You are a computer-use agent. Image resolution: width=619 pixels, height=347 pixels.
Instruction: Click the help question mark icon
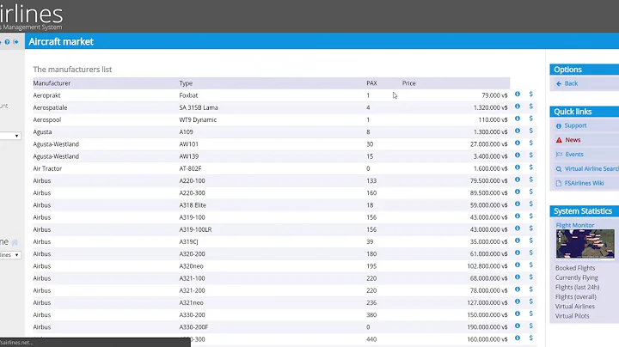pyautogui.click(x=7, y=42)
